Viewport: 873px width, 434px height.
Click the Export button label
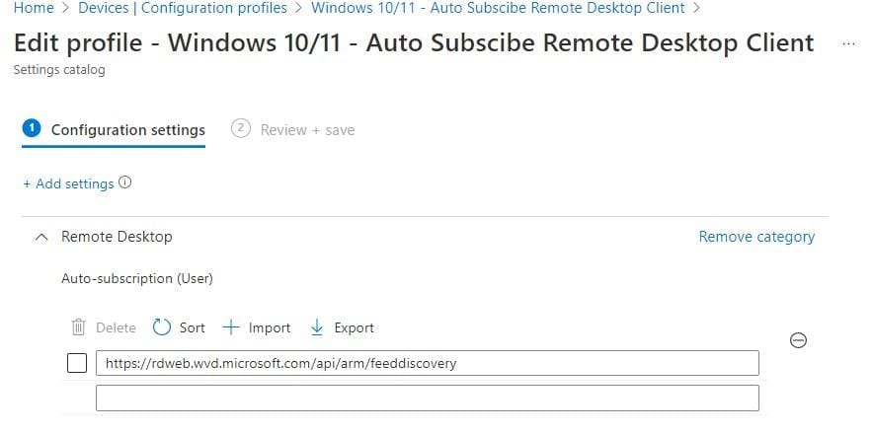[x=354, y=327]
